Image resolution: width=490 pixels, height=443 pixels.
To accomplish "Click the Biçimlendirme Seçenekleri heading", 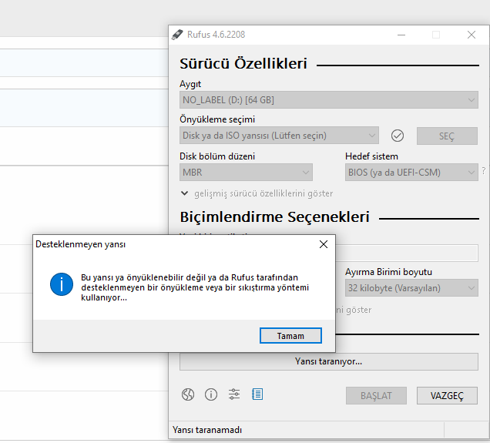I will pyautogui.click(x=275, y=216).
